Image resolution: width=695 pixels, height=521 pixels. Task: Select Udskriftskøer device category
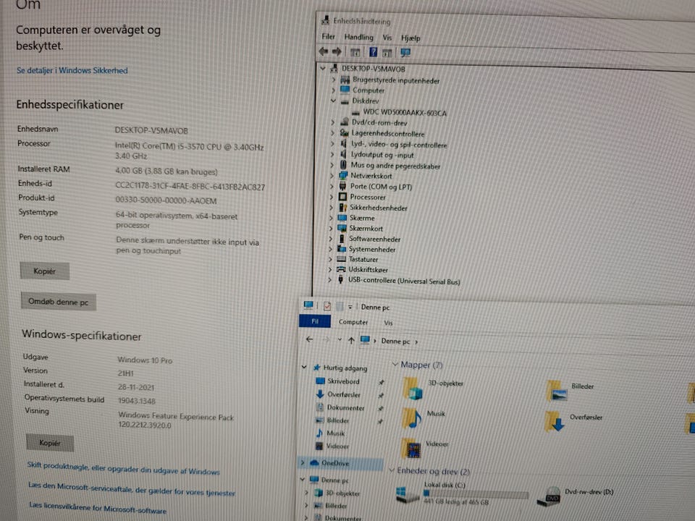pyautogui.click(x=368, y=269)
